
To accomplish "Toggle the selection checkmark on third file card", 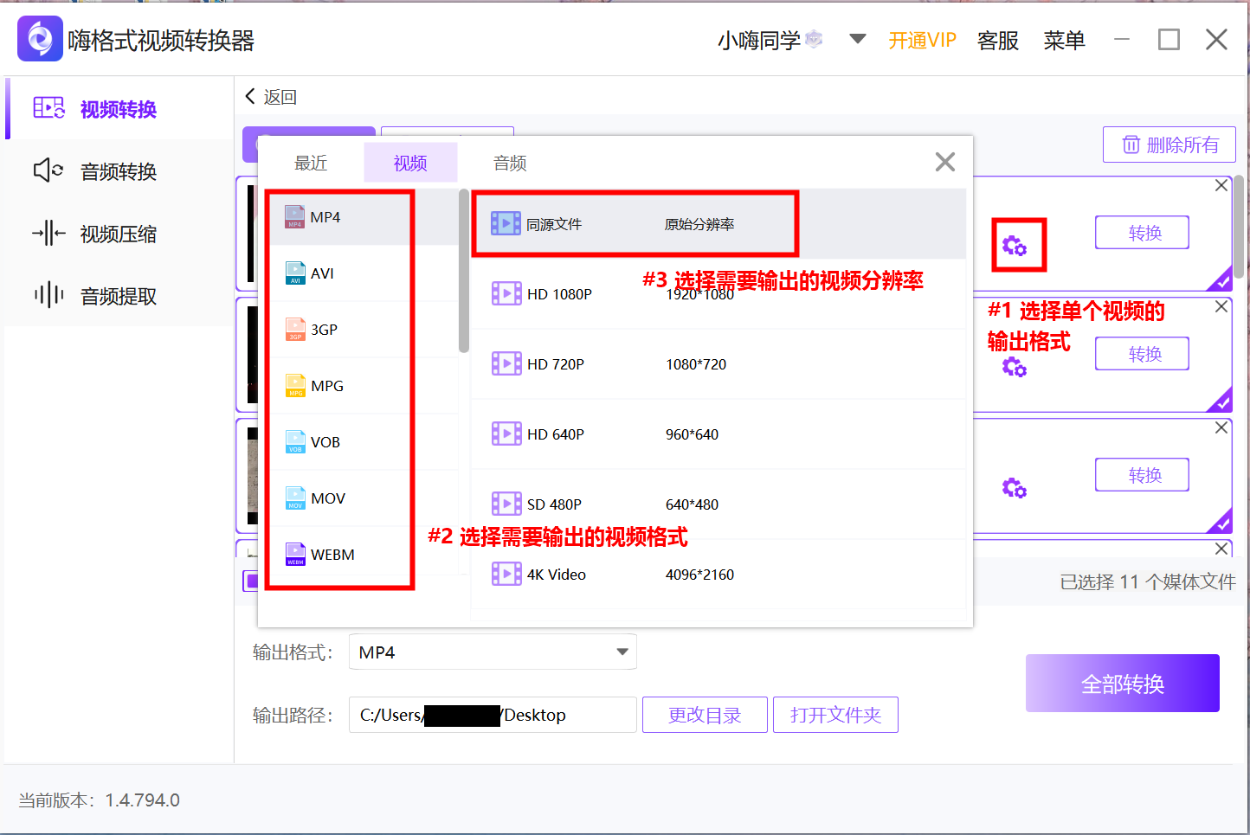I will (x=1221, y=523).
